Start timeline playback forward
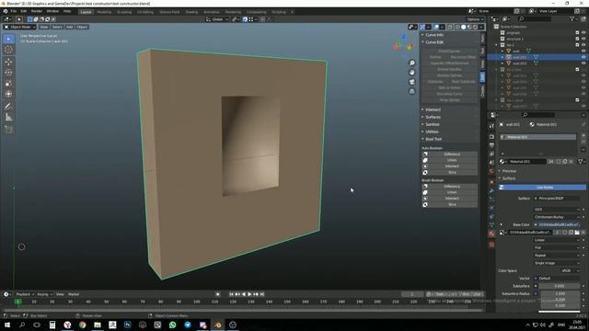Image resolution: width=589 pixels, height=331 pixels. pyautogui.click(x=249, y=294)
